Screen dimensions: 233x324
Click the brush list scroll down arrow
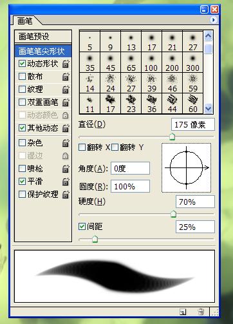[x=209, y=109]
